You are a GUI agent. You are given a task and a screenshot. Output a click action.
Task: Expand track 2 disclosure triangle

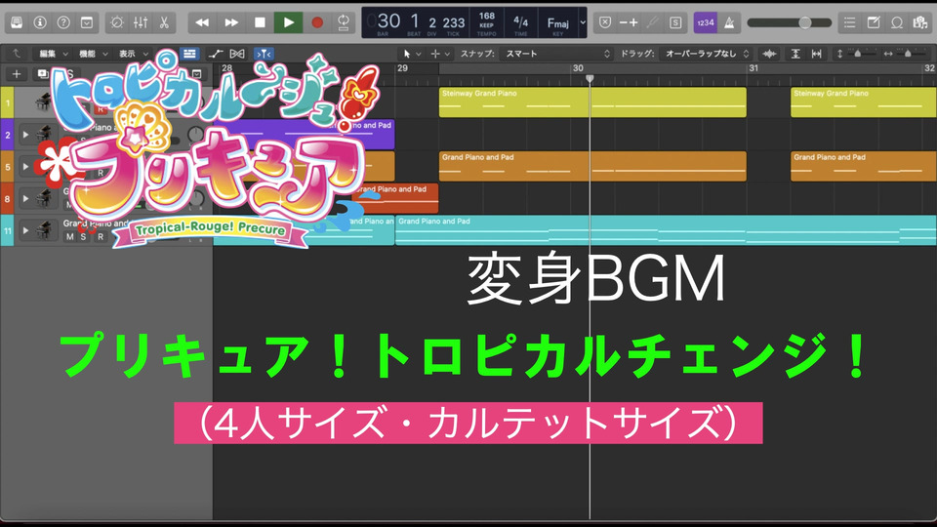pos(25,135)
